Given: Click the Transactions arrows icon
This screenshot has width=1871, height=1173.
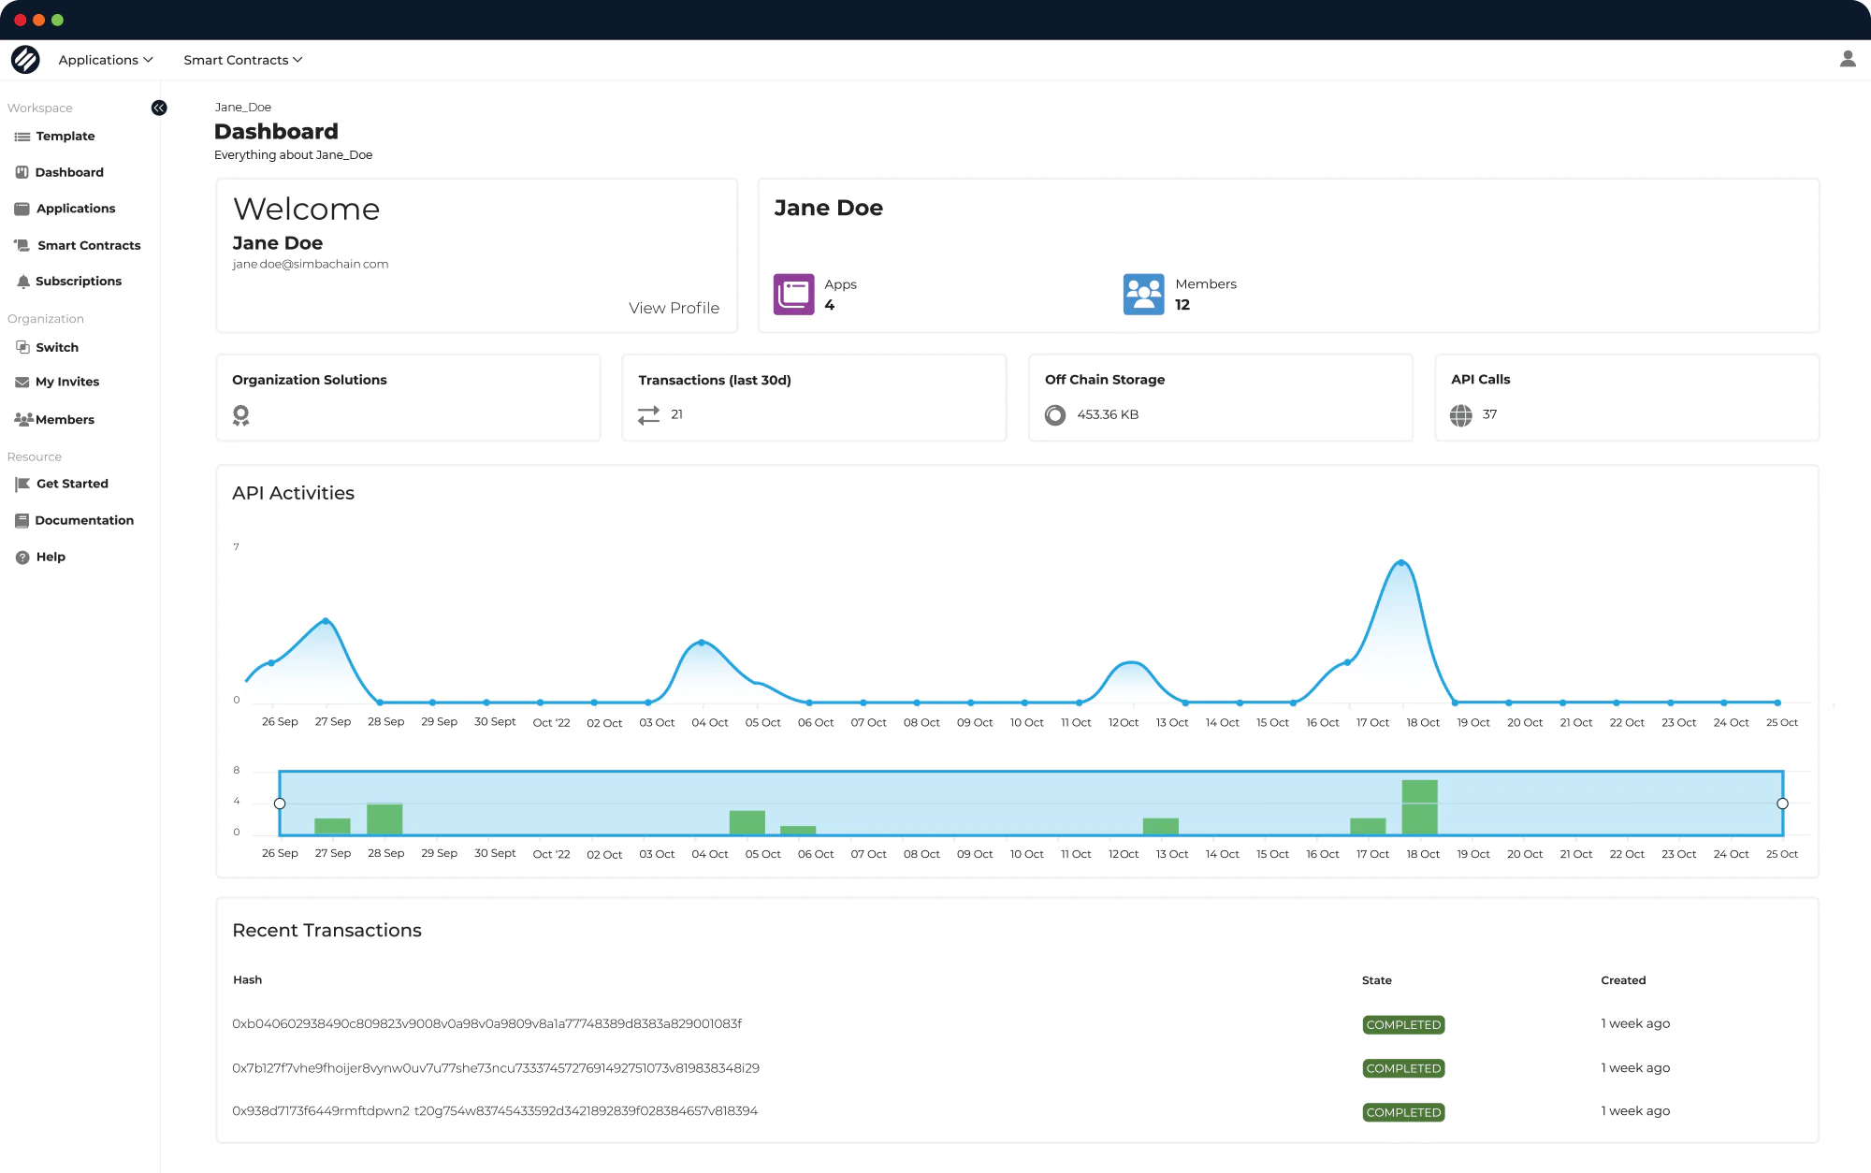Looking at the screenshot, I should point(648,414).
